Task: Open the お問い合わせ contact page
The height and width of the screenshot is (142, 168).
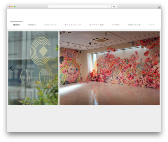Action: point(134,25)
